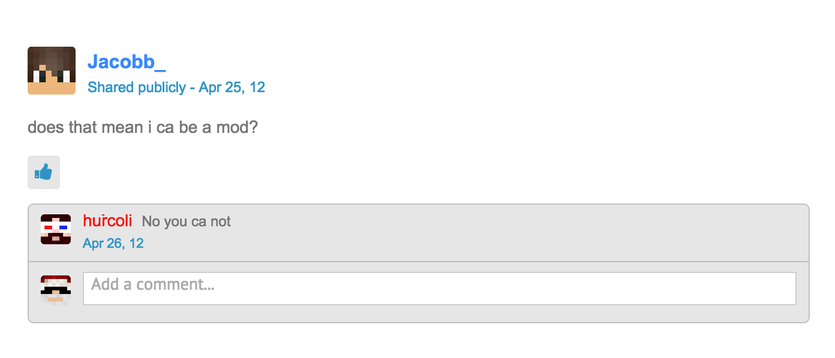Click your own avatar beside the comment box
Screen dimensions: 835x358
(56, 290)
